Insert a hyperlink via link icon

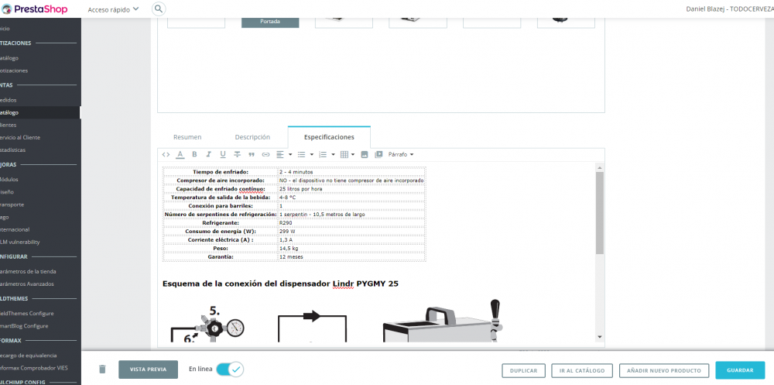(265, 155)
